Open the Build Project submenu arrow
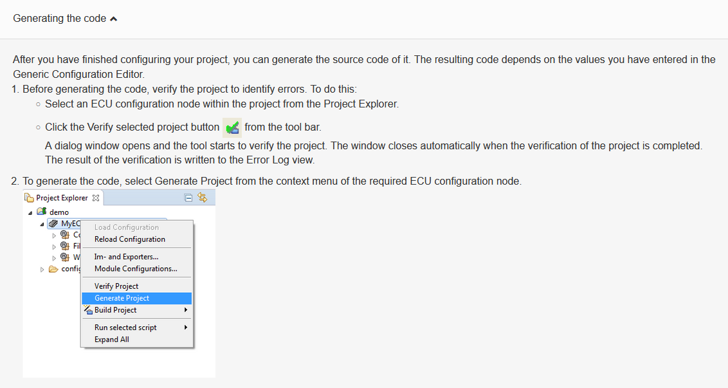The image size is (728, 388). (x=186, y=310)
